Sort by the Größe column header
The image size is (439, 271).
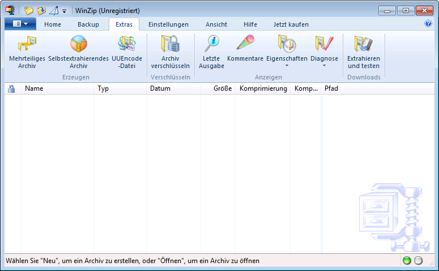pyautogui.click(x=218, y=88)
